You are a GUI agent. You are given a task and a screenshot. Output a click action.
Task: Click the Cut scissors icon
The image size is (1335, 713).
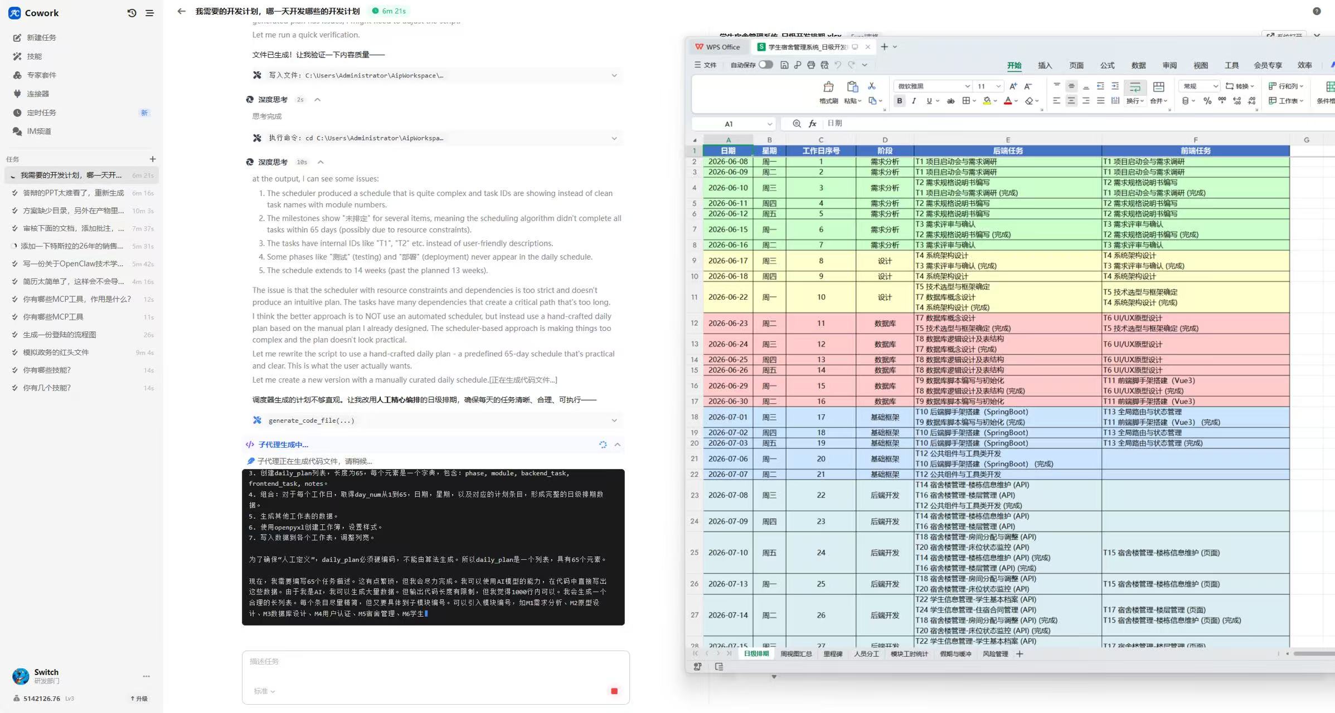pyautogui.click(x=872, y=86)
